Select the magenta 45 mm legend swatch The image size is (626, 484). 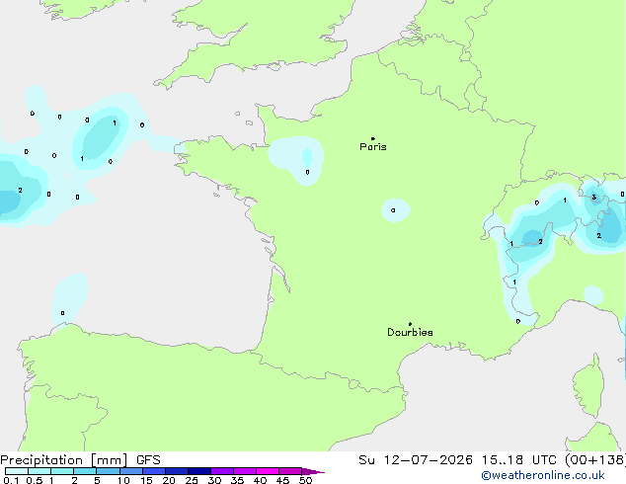coord(290,471)
